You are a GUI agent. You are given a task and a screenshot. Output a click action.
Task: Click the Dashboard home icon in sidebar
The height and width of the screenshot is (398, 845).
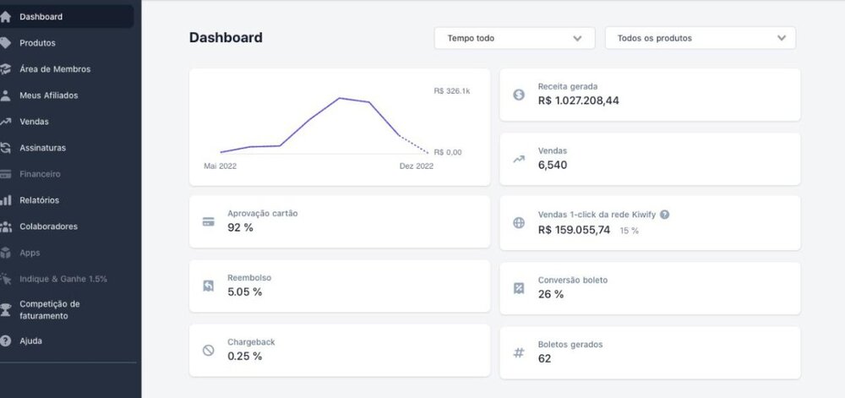pyautogui.click(x=5, y=17)
